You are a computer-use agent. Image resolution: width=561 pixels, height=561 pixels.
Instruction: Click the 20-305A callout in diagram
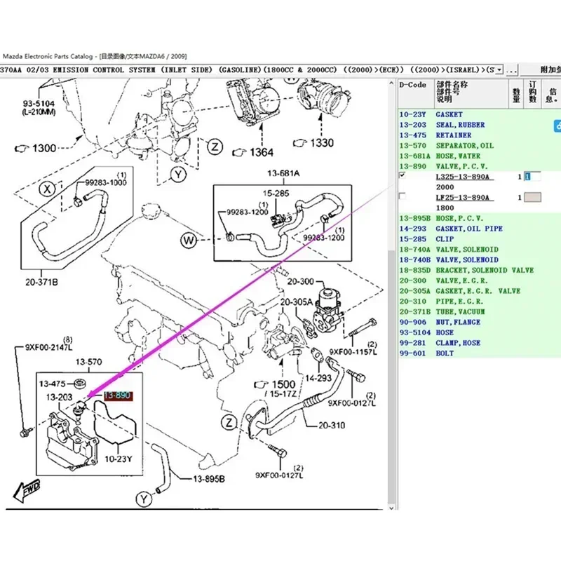tap(296, 302)
